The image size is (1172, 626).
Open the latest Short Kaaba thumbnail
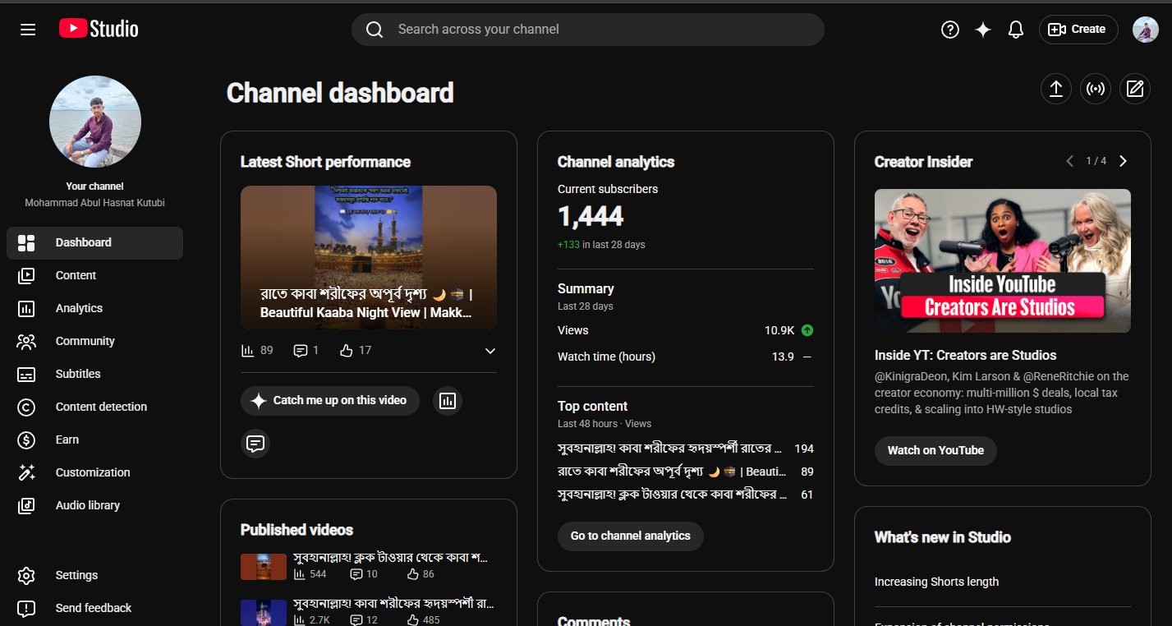tap(369, 257)
